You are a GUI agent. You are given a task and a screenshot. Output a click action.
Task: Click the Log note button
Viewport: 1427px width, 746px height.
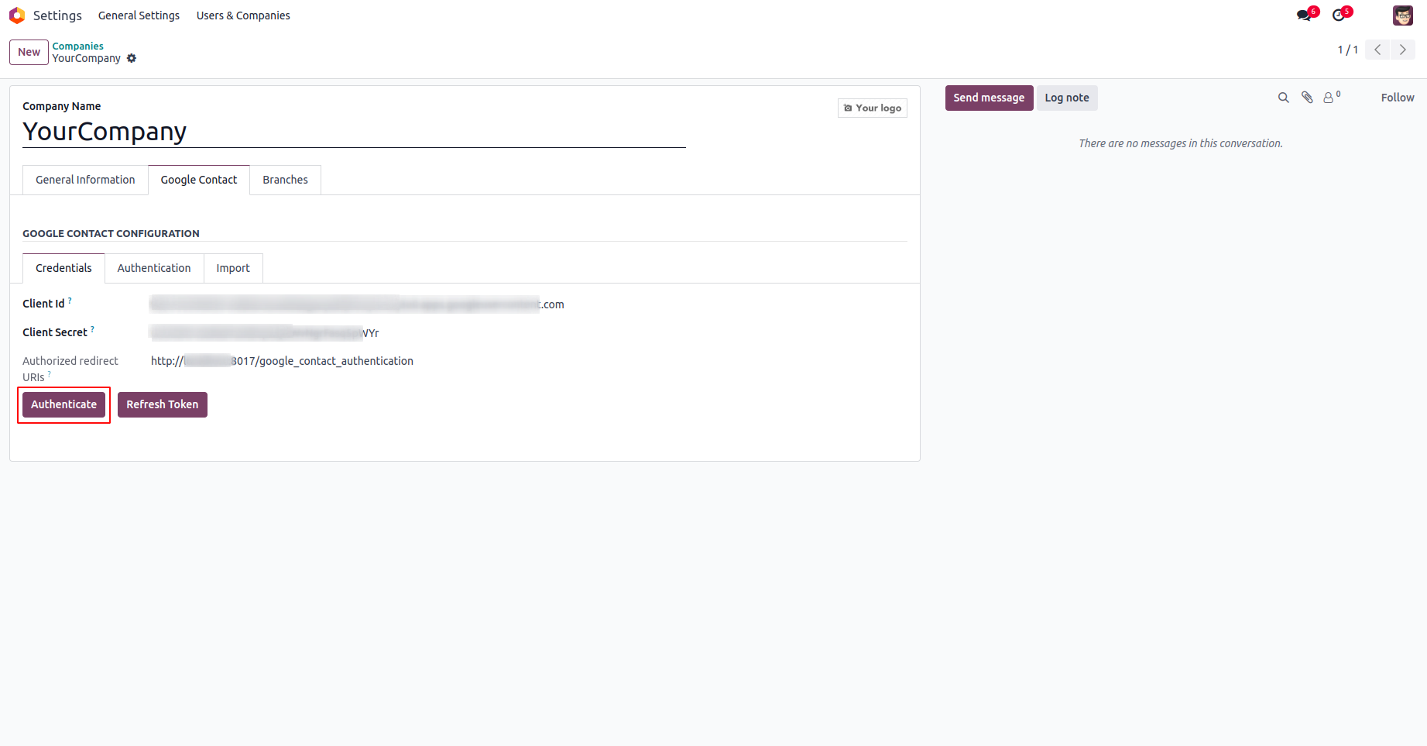coord(1067,98)
